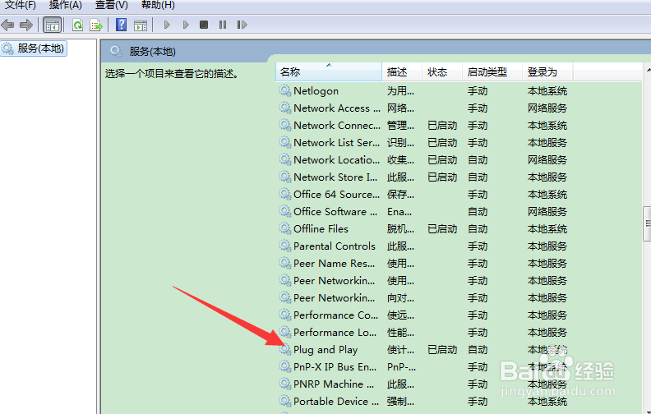Image resolution: width=651 pixels, height=414 pixels.
Task: Sort by the 状态 column header
Action: coord(442,71)
